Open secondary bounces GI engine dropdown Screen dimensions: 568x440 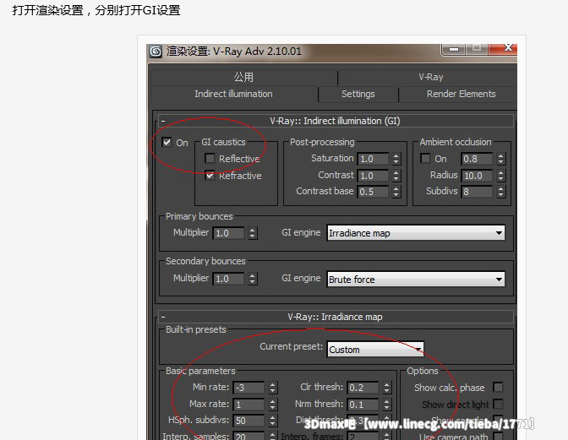pos(416,280)
